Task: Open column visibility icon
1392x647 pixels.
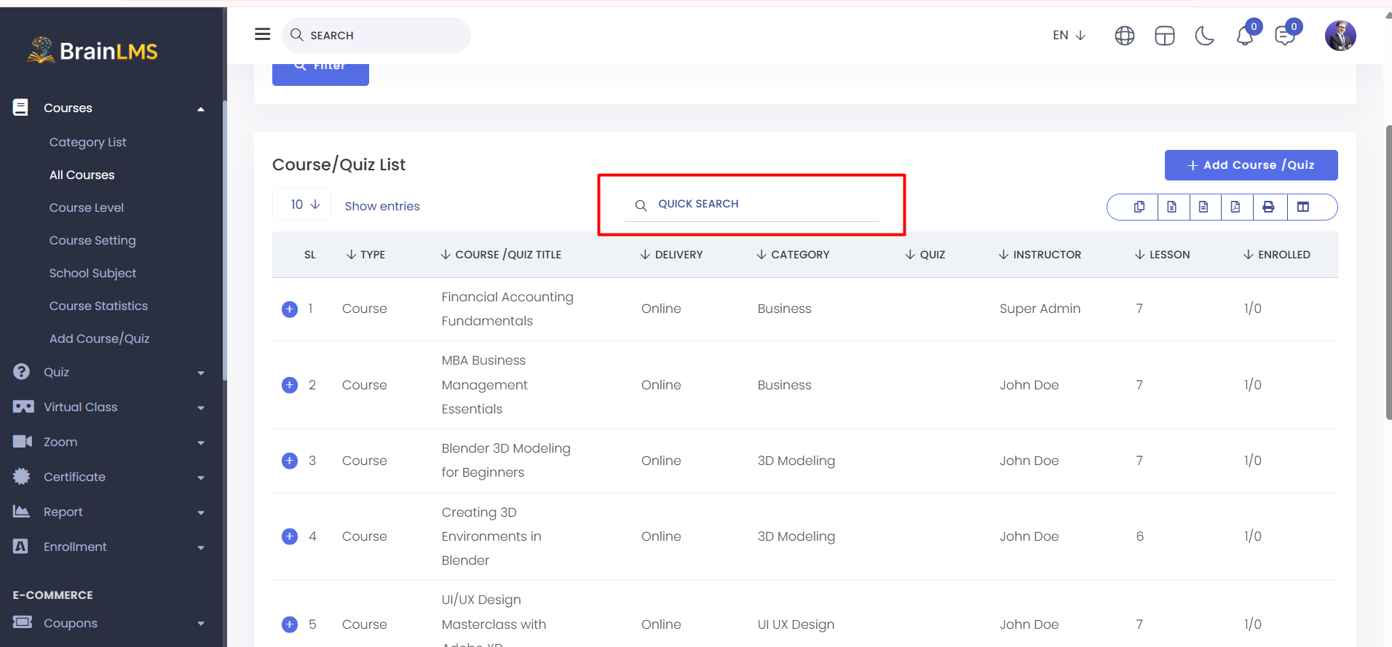Action: pos(1303,207)
